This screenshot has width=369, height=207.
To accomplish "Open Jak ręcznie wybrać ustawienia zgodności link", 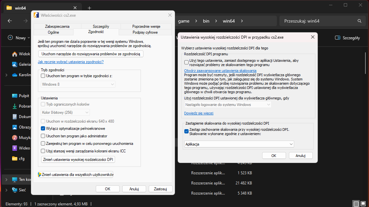I will pyautogui.click(x=71, y=62).
